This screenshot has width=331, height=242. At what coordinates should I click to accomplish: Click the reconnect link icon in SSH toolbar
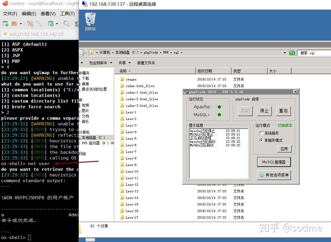(x=39, y=23)
